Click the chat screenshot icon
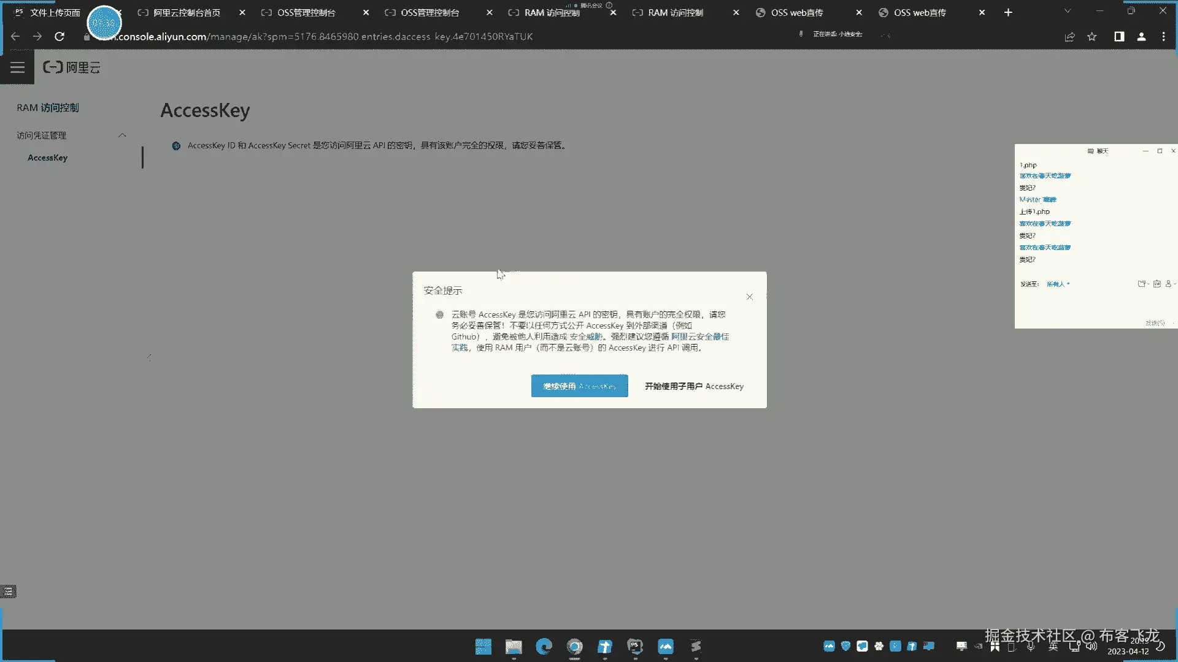 pyautogui.click(x=1157, y=284)
